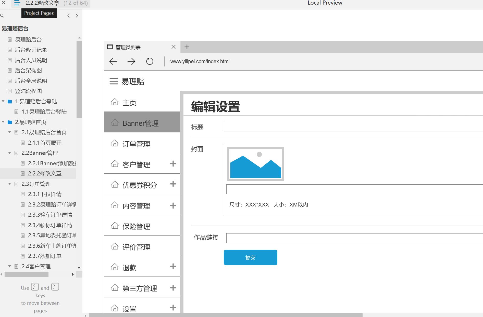The height and width of the screenshot is (317, 483).
Task: Open 后台全局说明 page
Action: pos(31,81)
